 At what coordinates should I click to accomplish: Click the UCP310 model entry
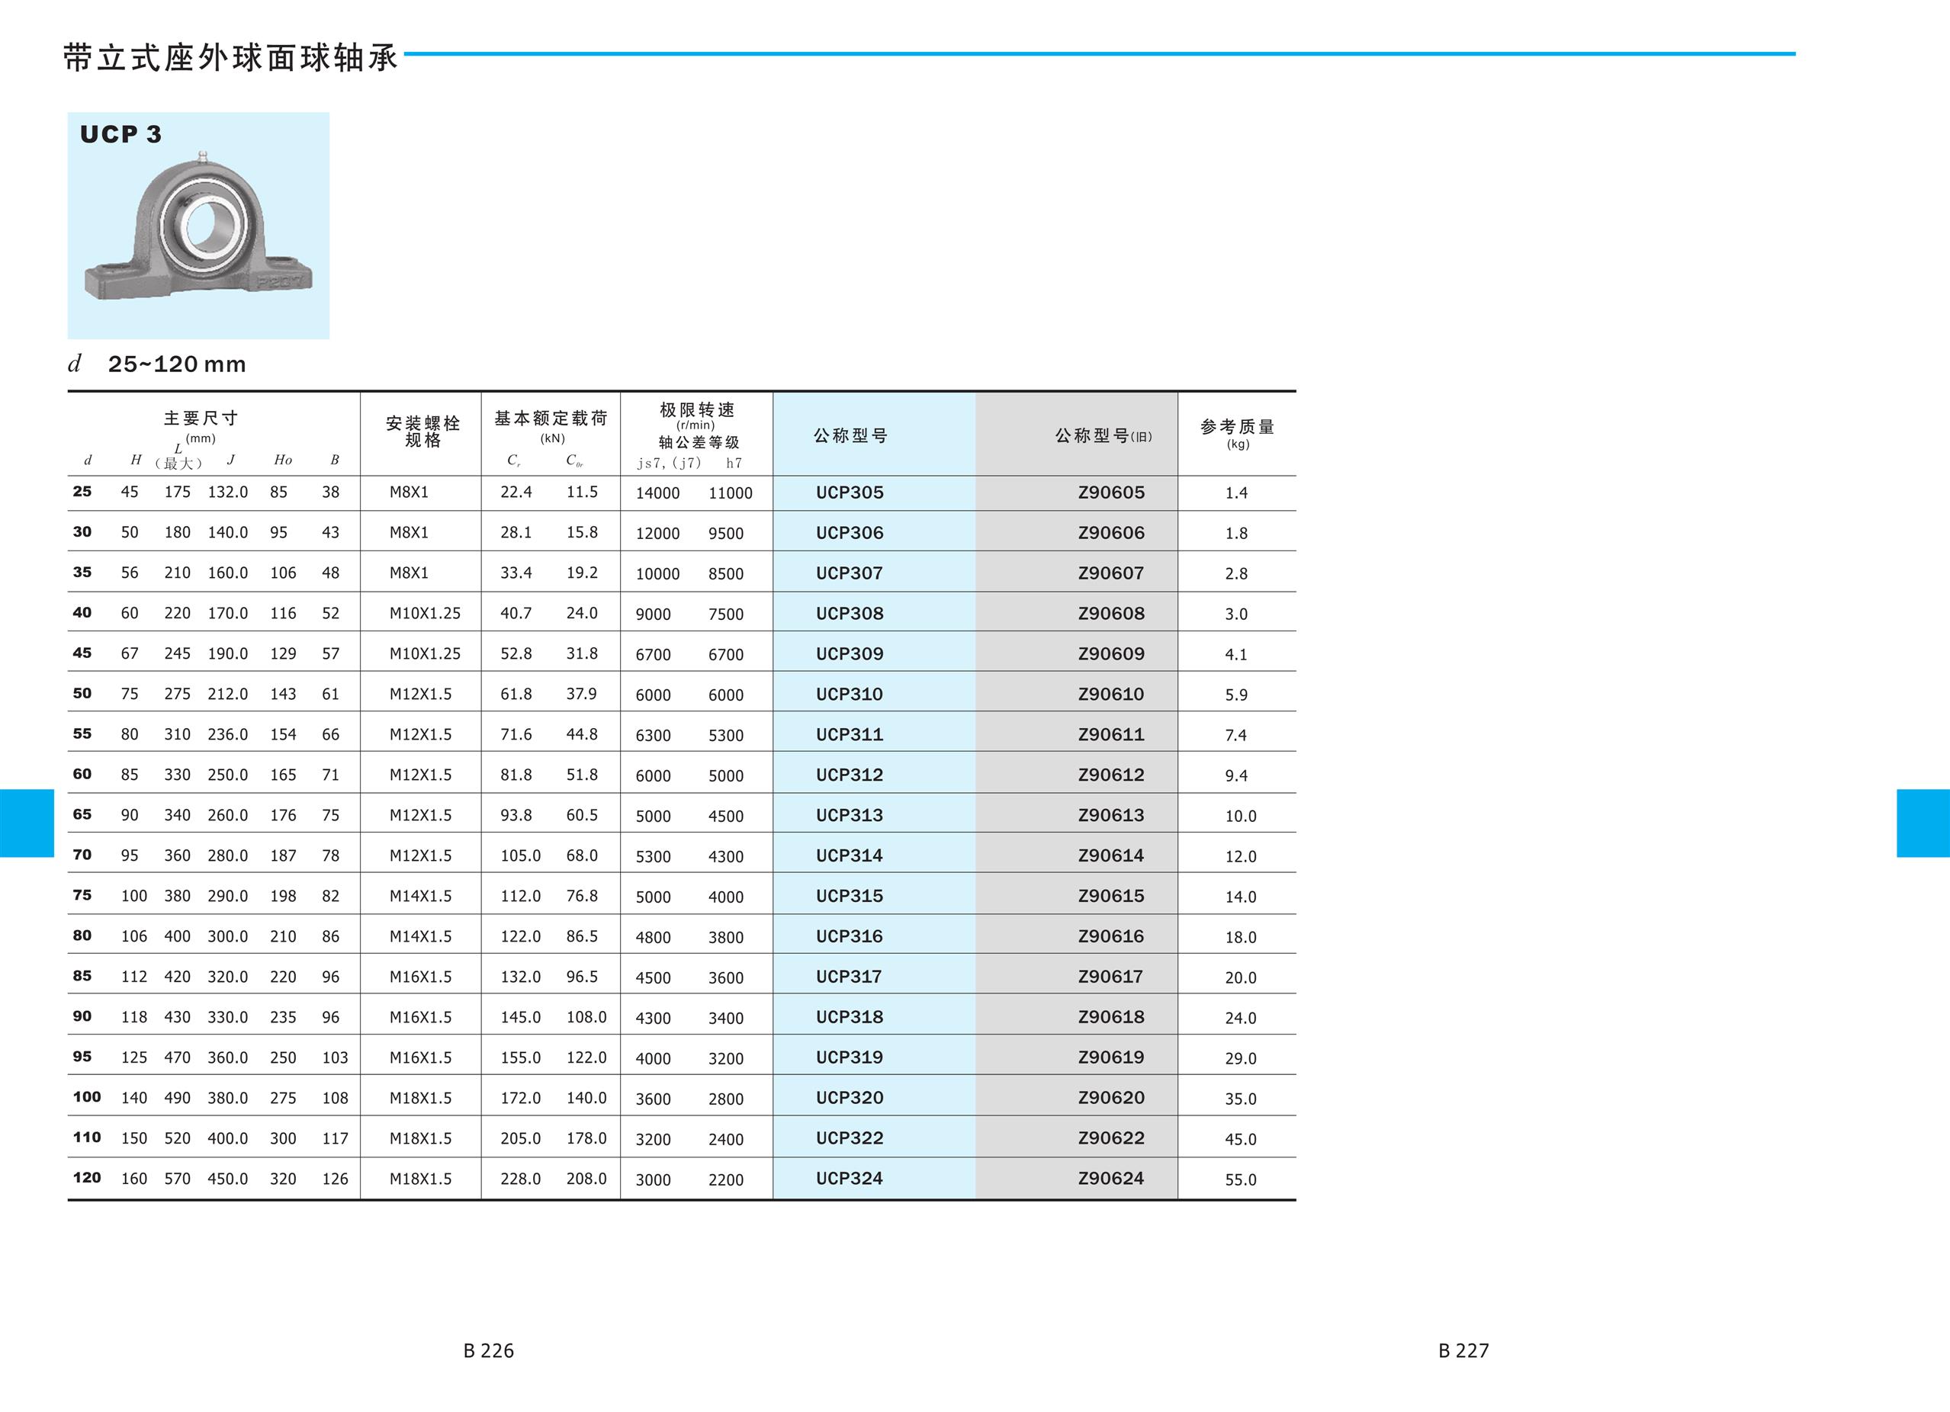tap(850, 695)
